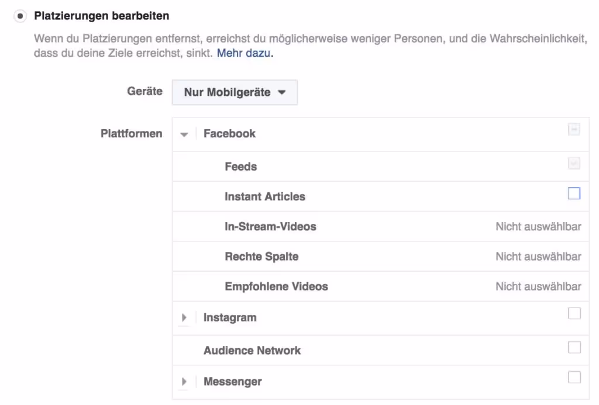Enable the Instagram platform checkbox
Screen dimensions: 599x405
point(574,313)
